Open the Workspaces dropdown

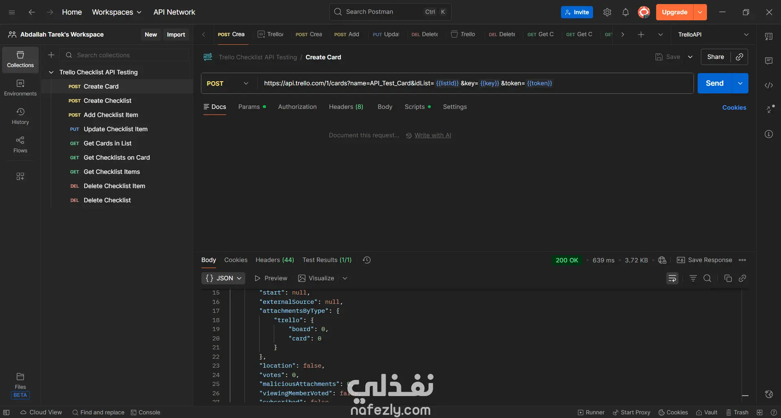click(x=117, y=12)
